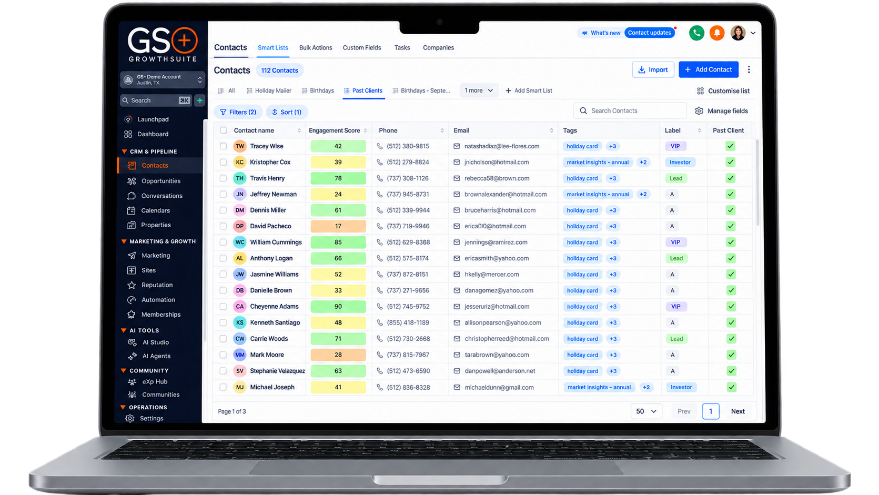Switch to the Bulk Actions tab
This screenshot has height=495, width=879.
pyautogui.click(x=316, y=47)
